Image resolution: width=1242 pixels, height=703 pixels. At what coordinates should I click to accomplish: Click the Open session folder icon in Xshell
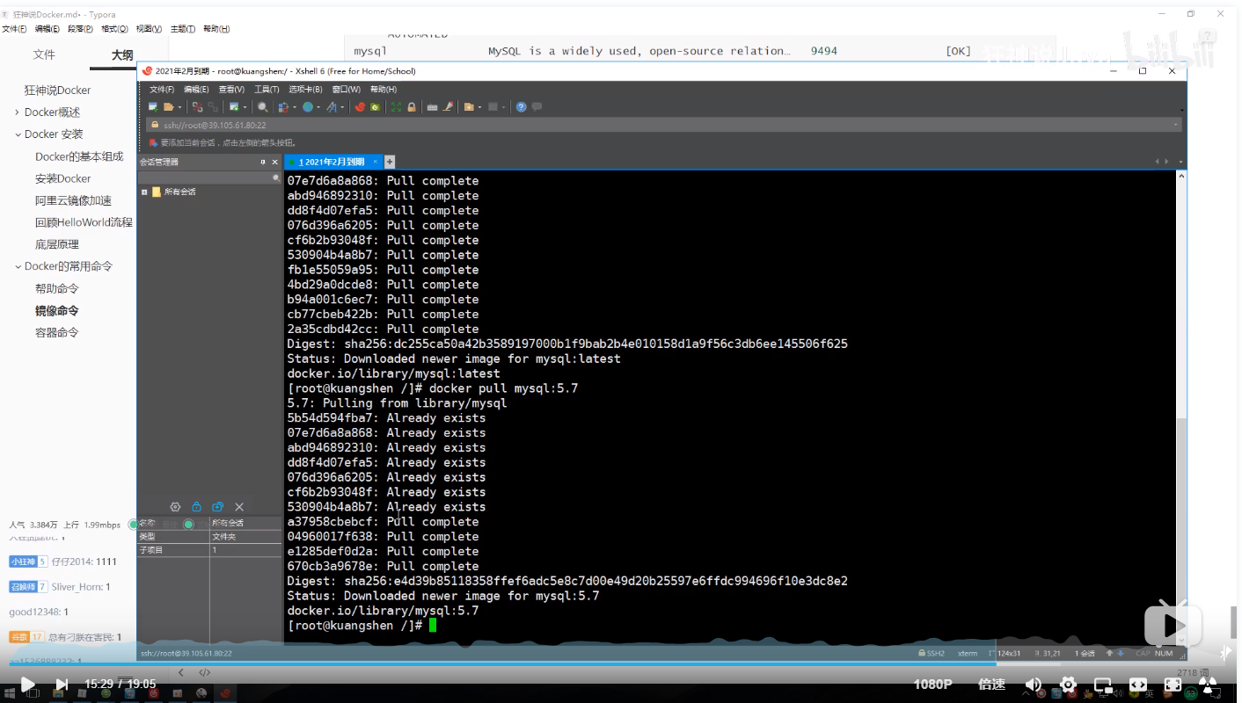click(168, 107)
